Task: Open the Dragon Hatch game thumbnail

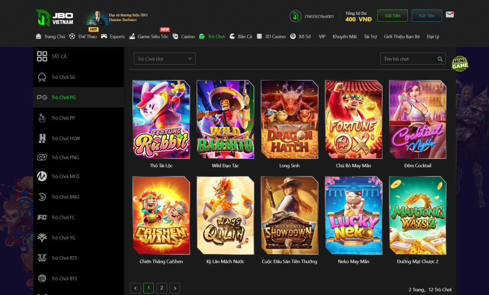Action: tap(289, 119)
